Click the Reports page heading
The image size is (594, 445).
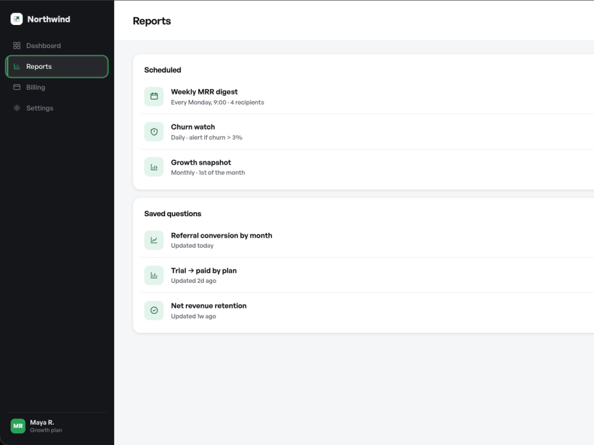(x=151, y=21)
